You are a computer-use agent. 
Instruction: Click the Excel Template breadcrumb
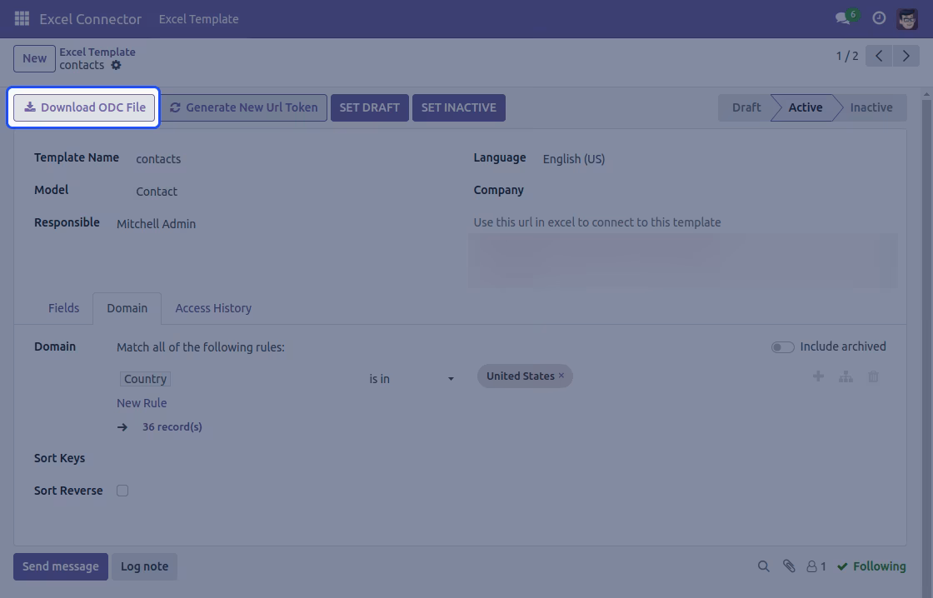(x=97, y=52)
